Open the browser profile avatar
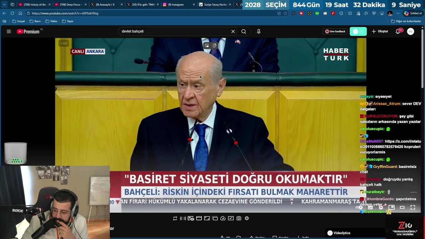Screen dimensions: 425x239 (390, 13)
